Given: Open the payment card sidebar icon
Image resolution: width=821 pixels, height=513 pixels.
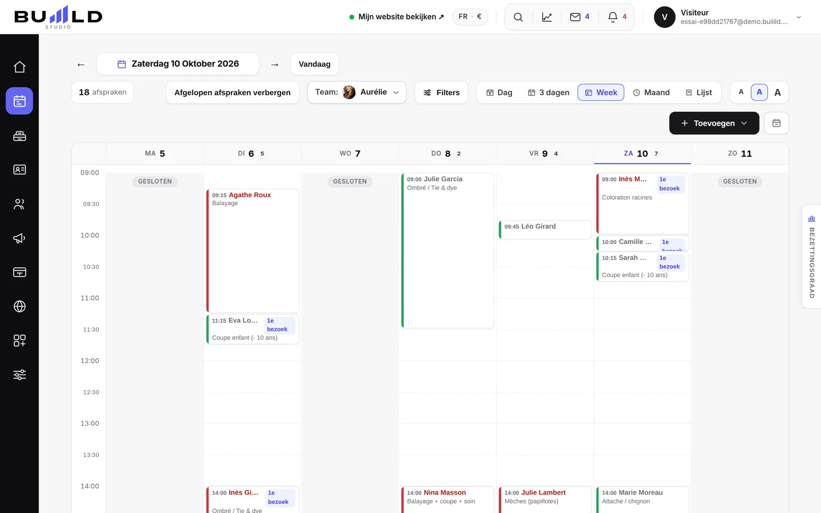Looking at the screenshot, I should [19, 272].
